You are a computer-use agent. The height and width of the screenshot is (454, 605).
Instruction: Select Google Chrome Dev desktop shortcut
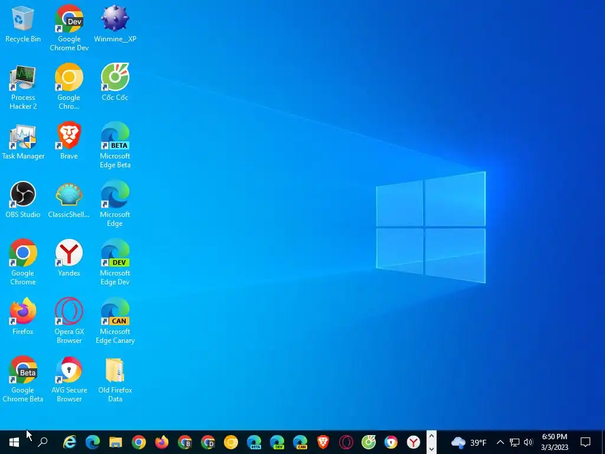69,28
